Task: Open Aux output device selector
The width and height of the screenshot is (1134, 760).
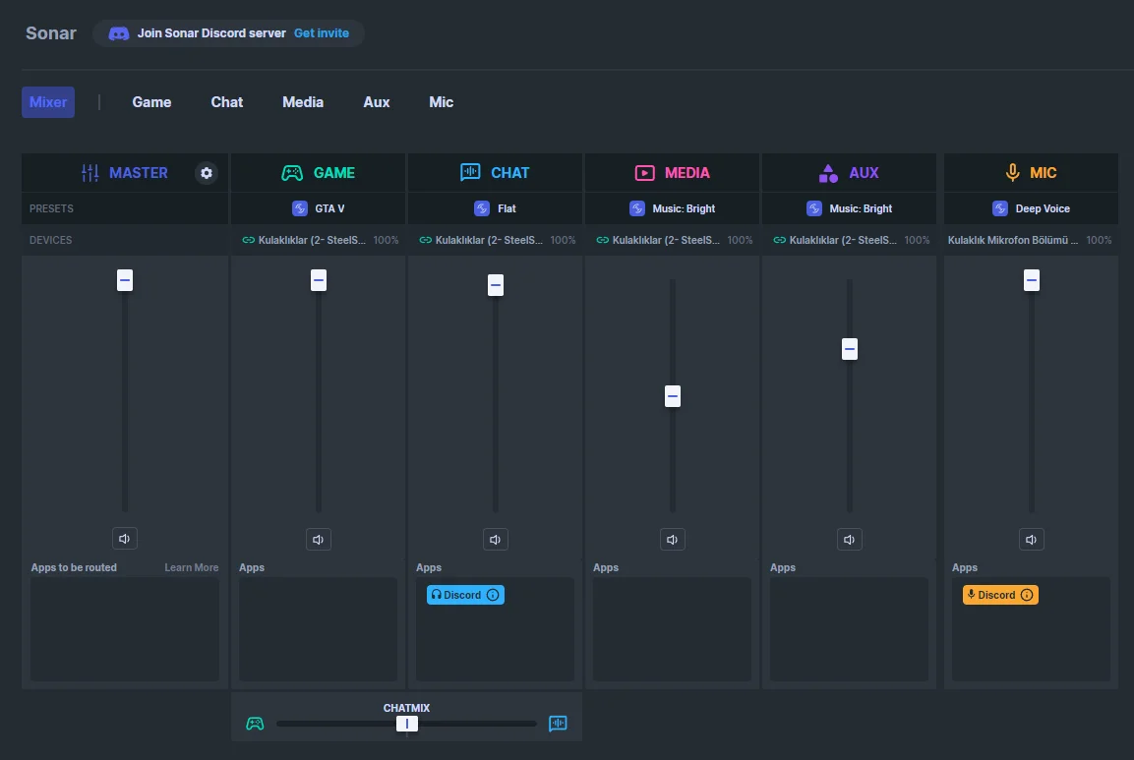Action: point(850,240)
